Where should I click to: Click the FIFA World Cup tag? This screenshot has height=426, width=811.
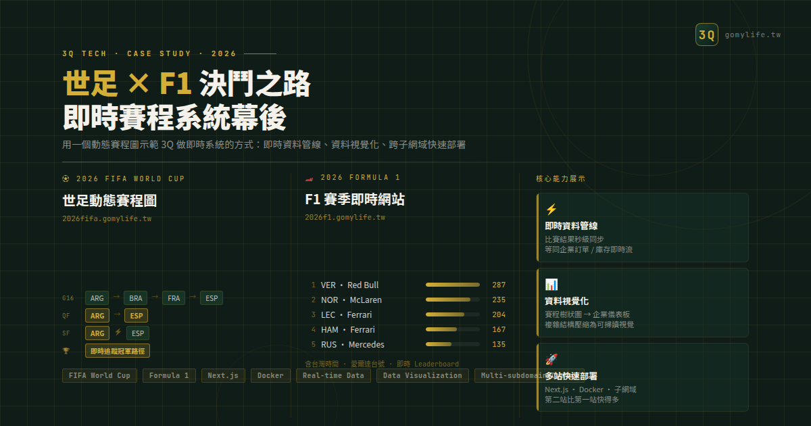99,375
